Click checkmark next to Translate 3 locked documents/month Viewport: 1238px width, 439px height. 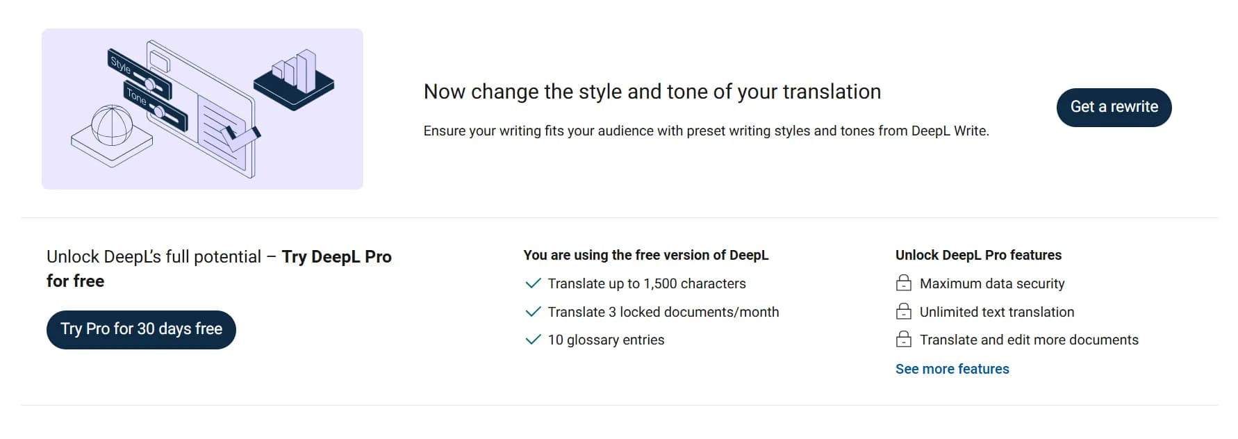tap(533, 312)
